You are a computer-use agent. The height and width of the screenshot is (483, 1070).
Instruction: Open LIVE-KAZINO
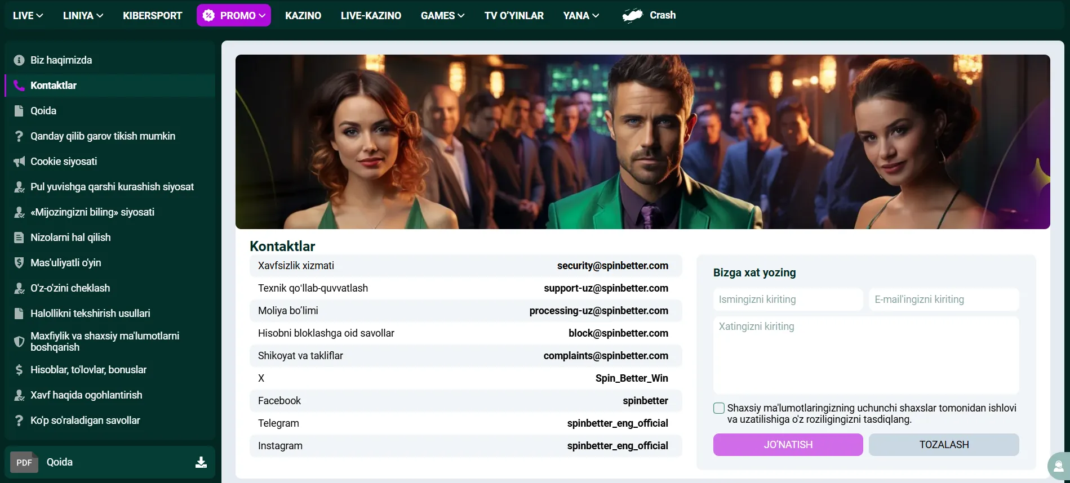(371, 16)
